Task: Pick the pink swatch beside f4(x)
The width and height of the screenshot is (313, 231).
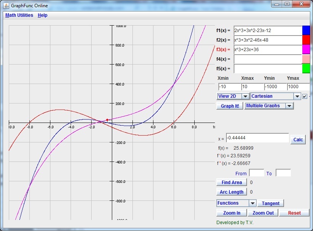Action: 306,59
